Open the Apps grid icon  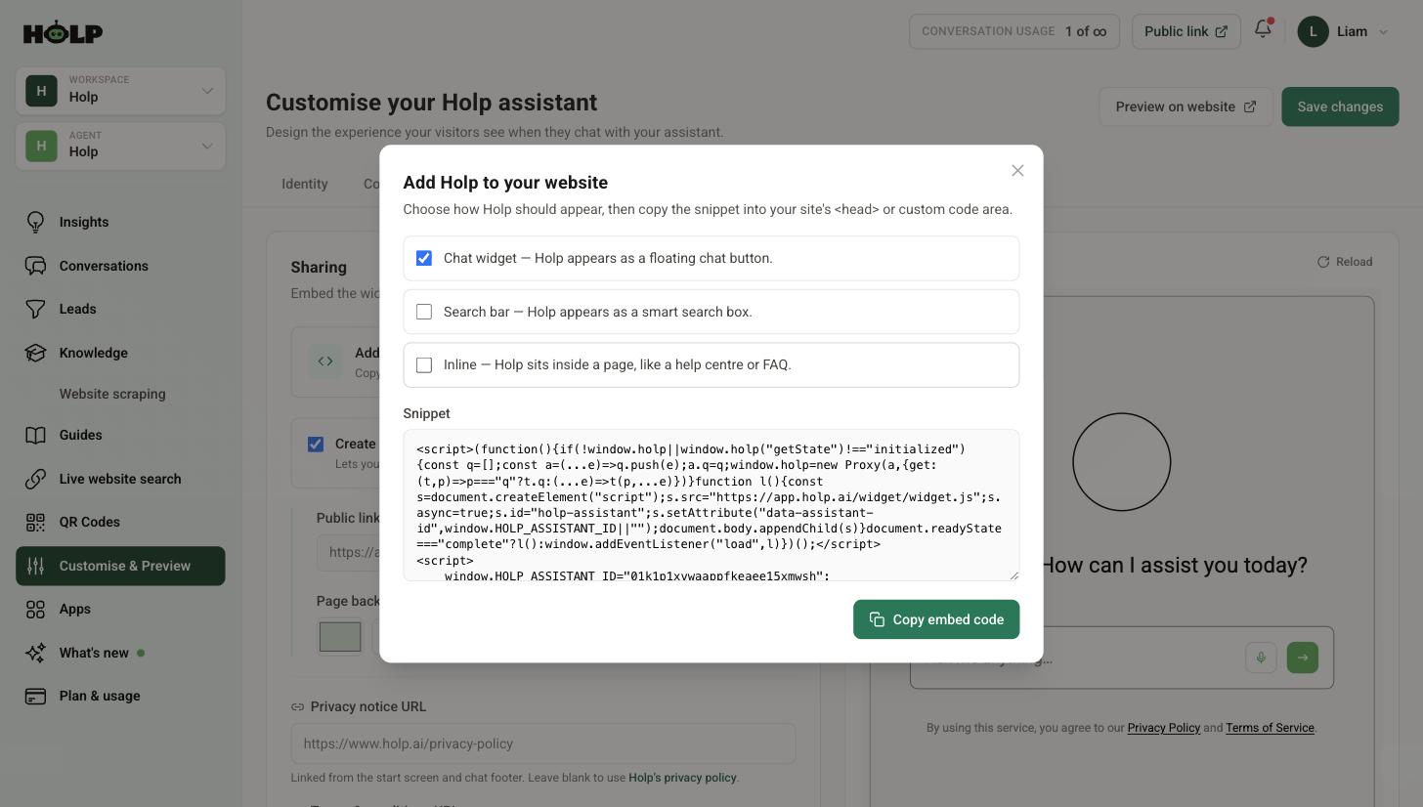coord(35,609)
